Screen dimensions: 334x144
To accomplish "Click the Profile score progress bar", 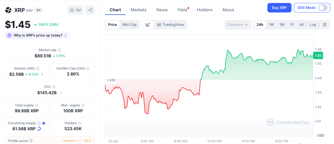I will point(72,141).
